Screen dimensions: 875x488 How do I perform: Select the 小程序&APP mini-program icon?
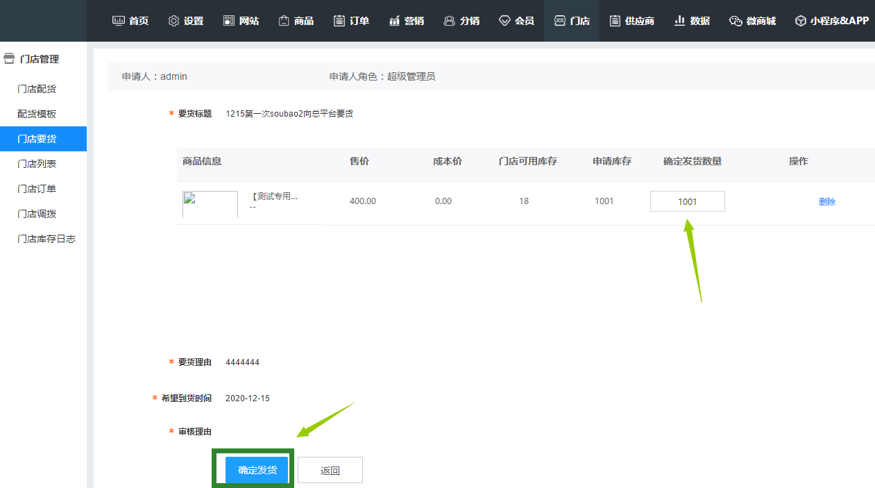[x=799, y=20]
